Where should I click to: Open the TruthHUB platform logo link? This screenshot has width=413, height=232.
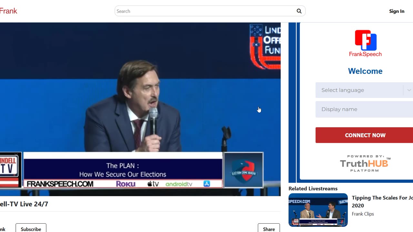coord(365,163)
